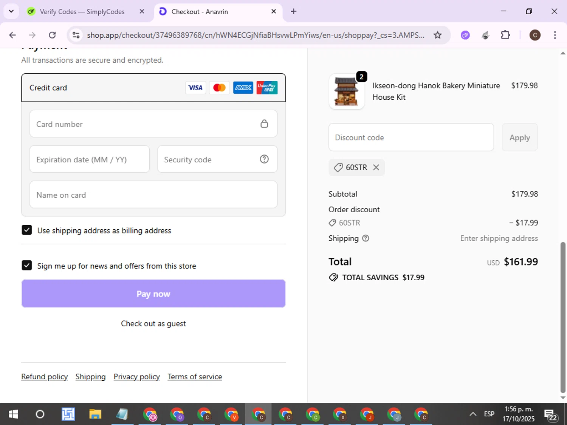The height and width of the screenshot is (425, 567).
Task: Bookmark this page with star icon
Action: click(437, 35)
